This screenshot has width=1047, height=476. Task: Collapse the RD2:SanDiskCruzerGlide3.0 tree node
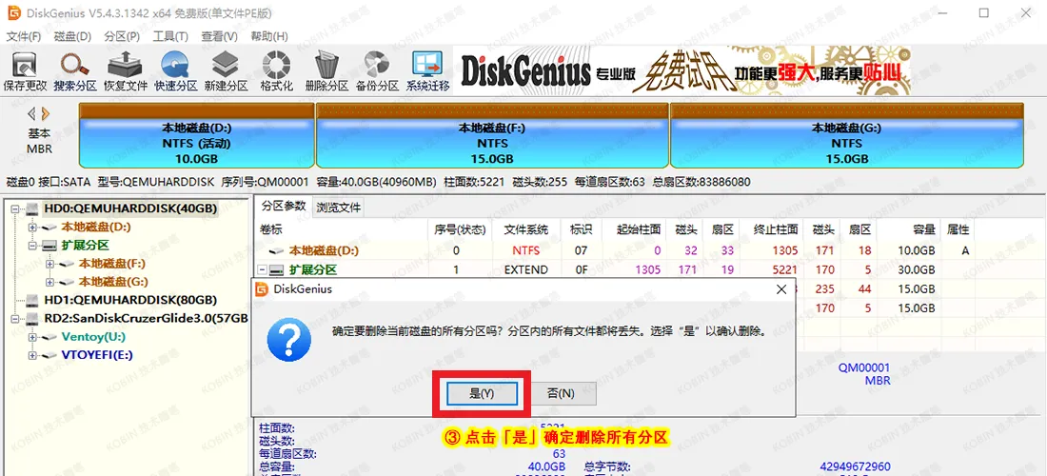[x=15, y=319]
